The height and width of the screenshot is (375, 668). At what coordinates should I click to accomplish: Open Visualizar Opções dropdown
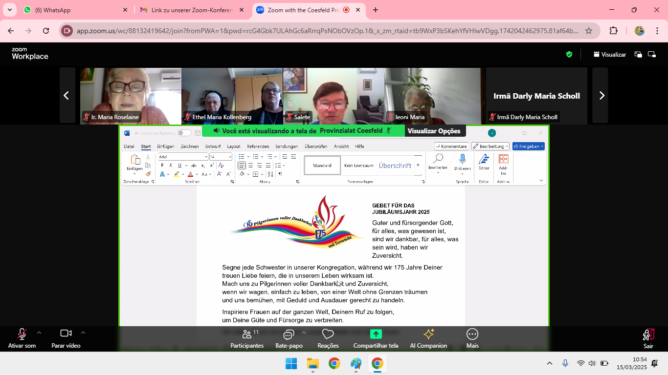coord(434,131)
